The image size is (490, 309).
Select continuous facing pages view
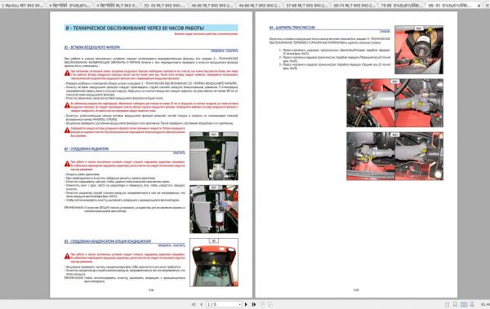pos(472,304)
